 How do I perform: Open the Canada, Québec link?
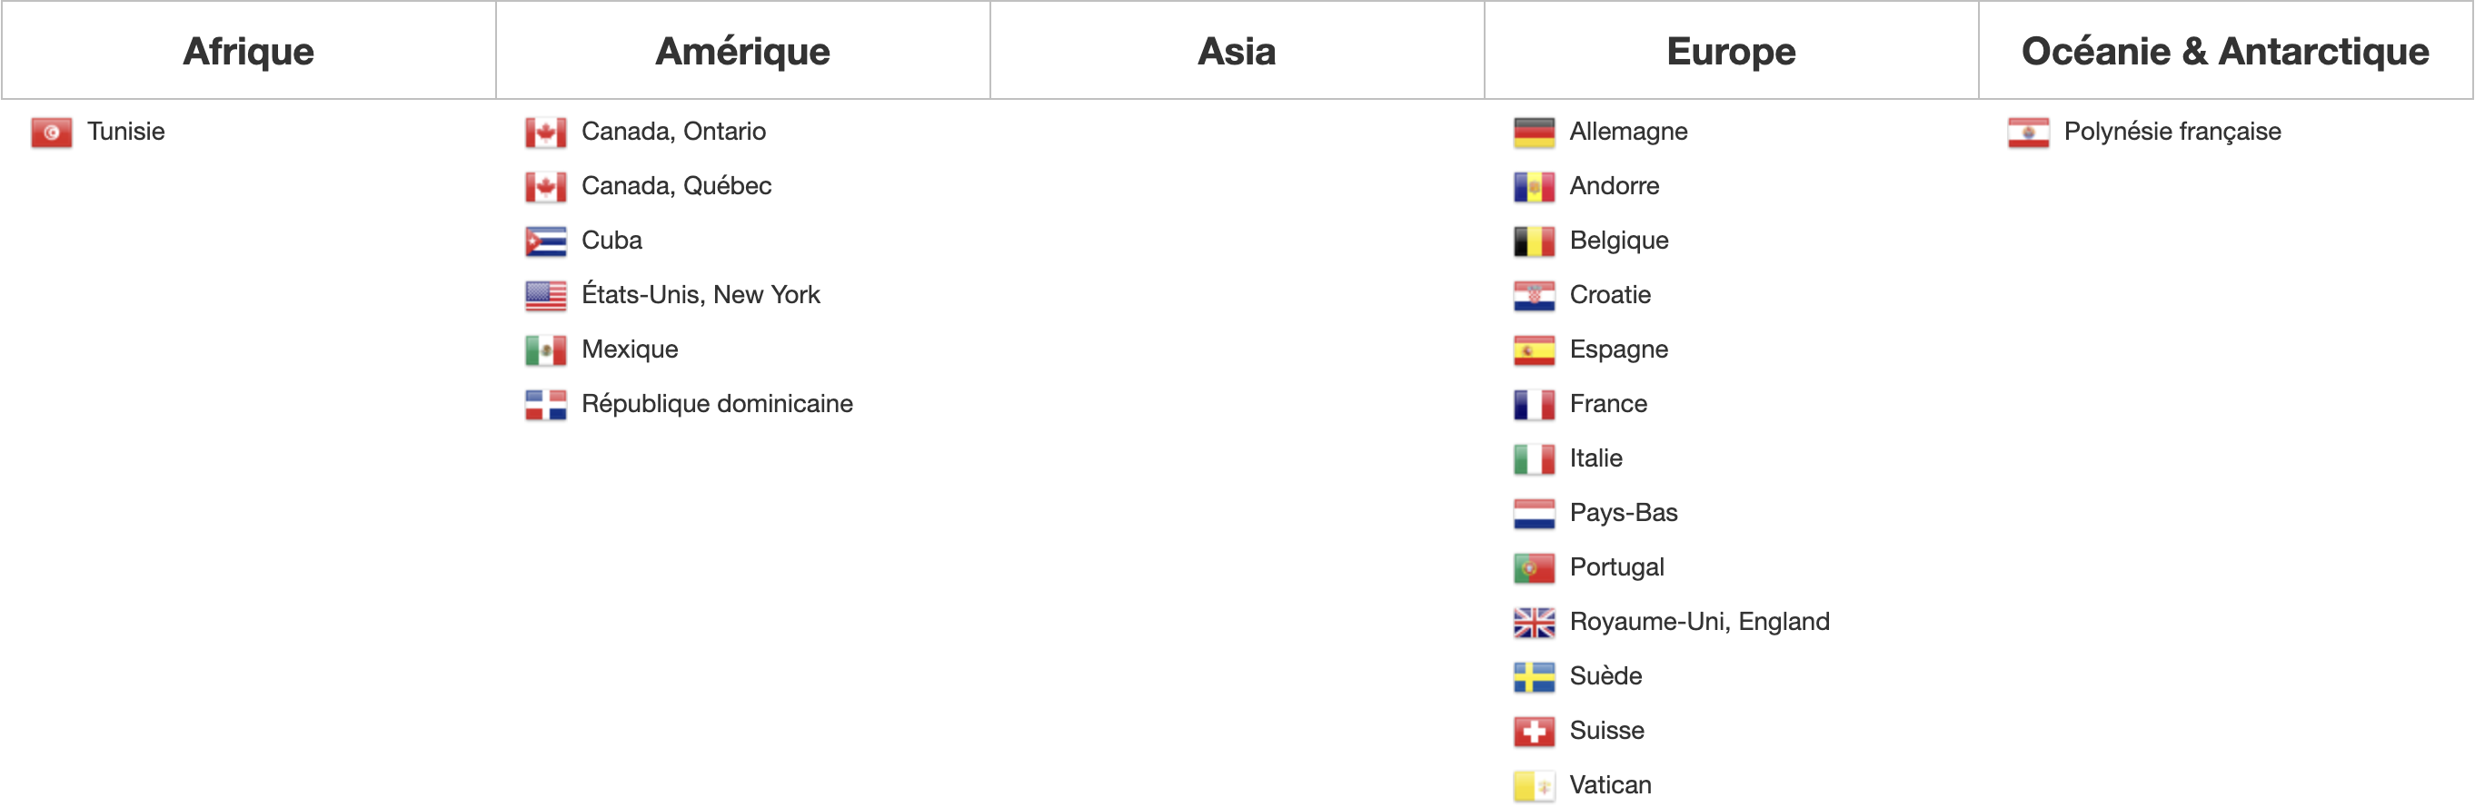676,186
